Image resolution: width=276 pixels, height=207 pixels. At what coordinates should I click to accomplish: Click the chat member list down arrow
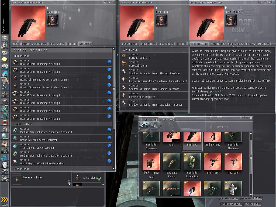(103, 185)
